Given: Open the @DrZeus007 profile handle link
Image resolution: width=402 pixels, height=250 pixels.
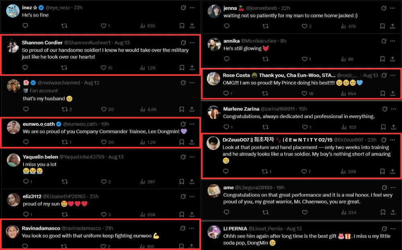Looking at the screenshot, I should click(x=348, y=140).
